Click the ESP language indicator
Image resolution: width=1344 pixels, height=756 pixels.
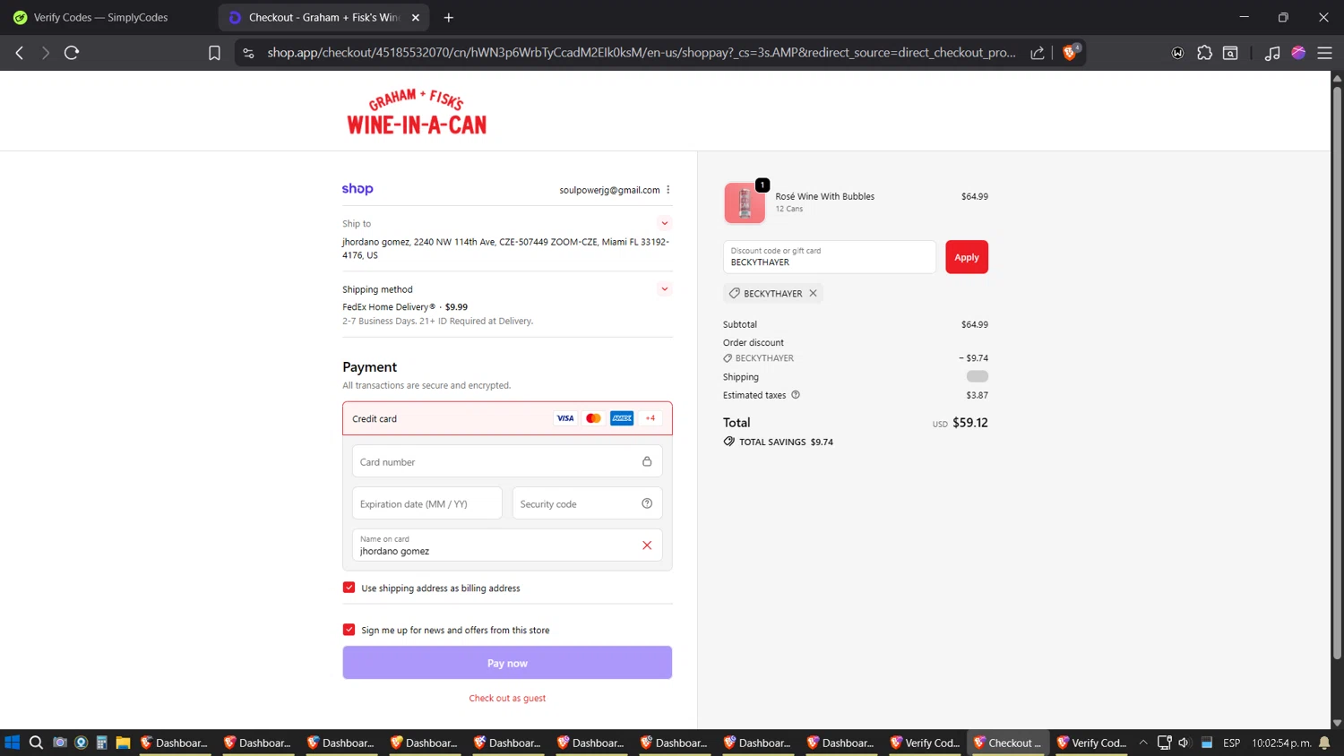tap(1232, 743)
